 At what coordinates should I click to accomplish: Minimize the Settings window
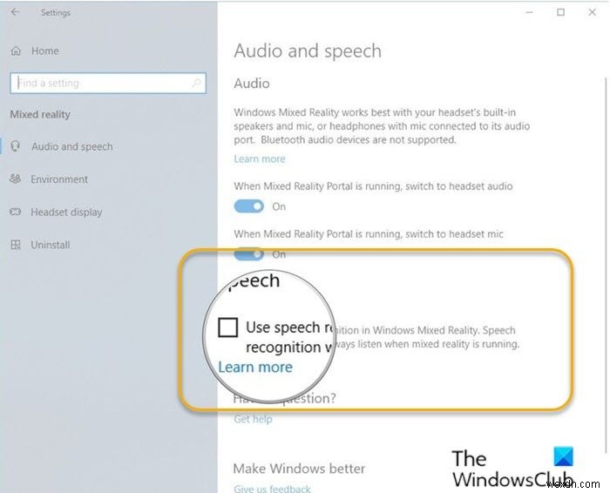[529, 12]
